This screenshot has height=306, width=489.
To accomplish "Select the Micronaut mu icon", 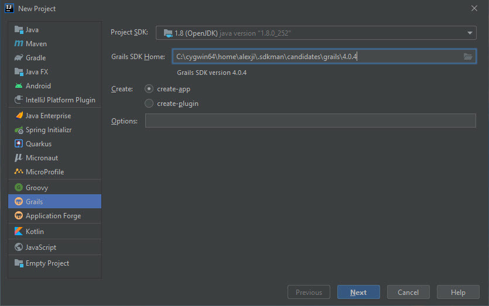I will 19,157.
